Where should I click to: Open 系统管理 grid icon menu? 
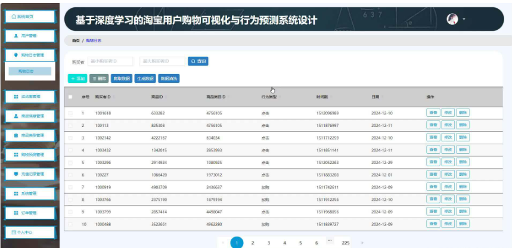30,193
